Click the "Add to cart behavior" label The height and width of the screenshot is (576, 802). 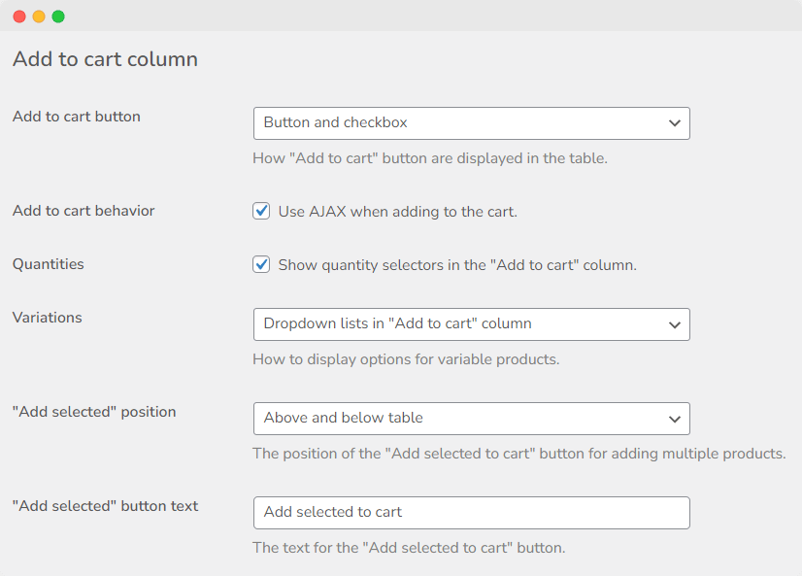(84, 211)
